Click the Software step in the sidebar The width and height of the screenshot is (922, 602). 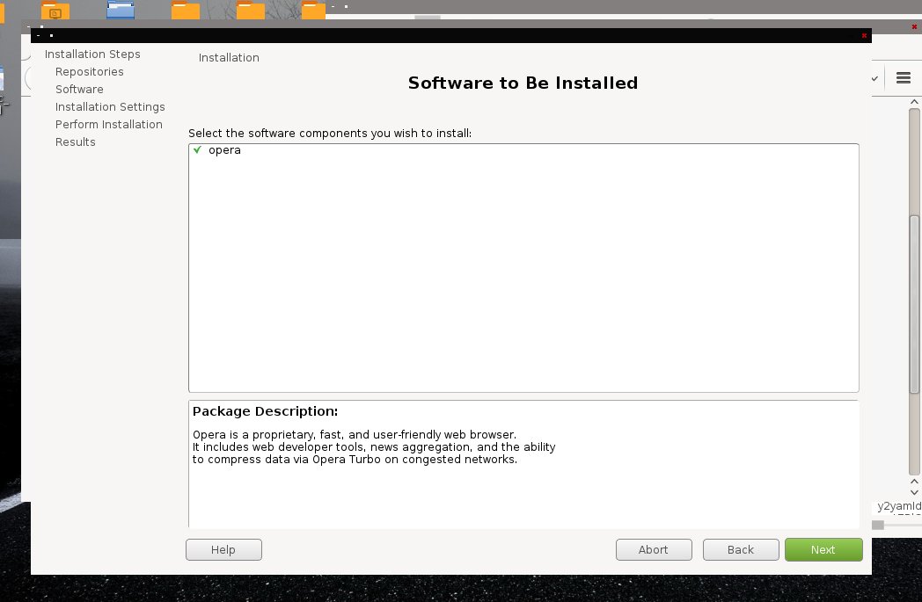point(79,90)
